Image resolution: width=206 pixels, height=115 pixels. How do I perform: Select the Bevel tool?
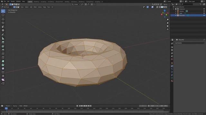pyautogui.click(x=3, y=50)
